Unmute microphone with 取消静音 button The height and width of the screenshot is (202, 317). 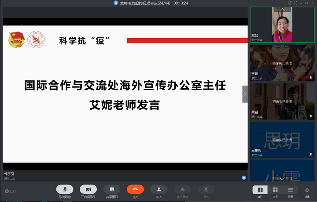[65, 189]
